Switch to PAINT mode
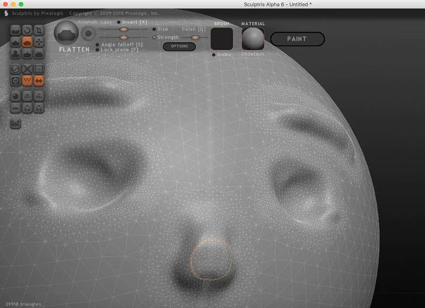 [297, 39]
